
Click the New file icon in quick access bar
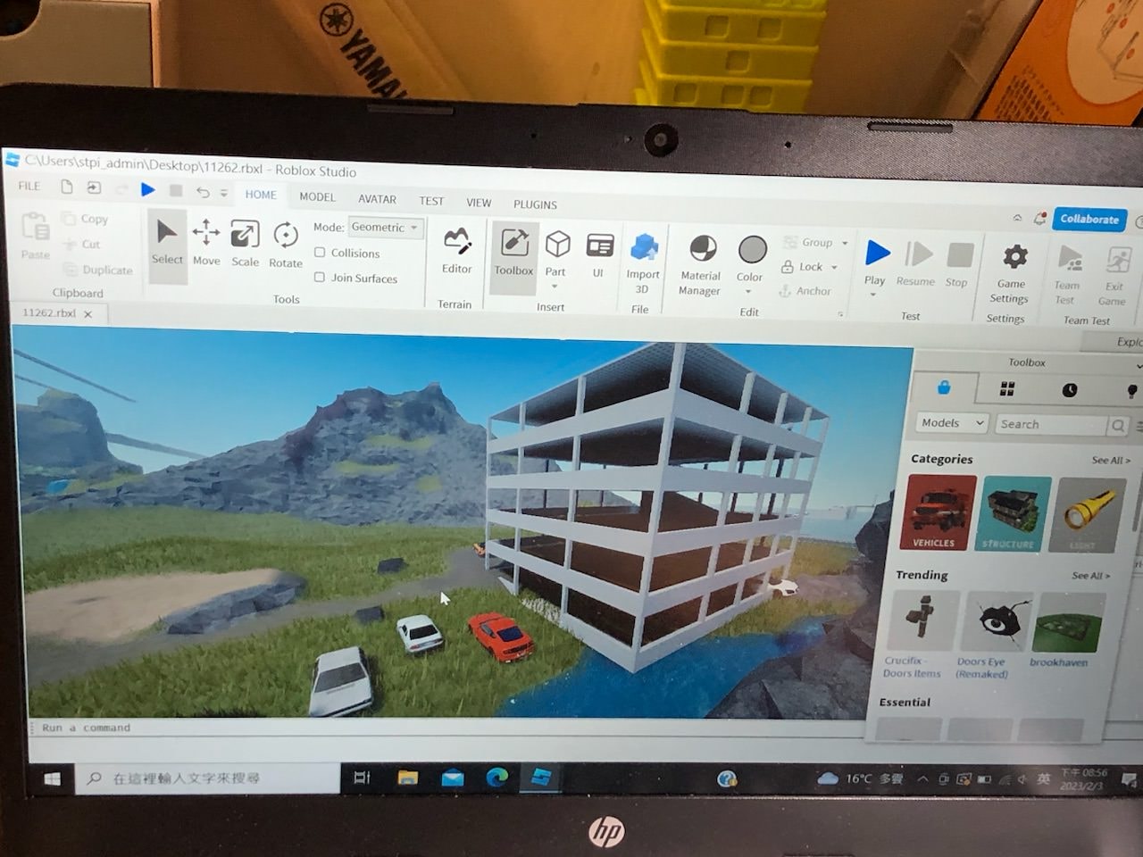[67, 187]
